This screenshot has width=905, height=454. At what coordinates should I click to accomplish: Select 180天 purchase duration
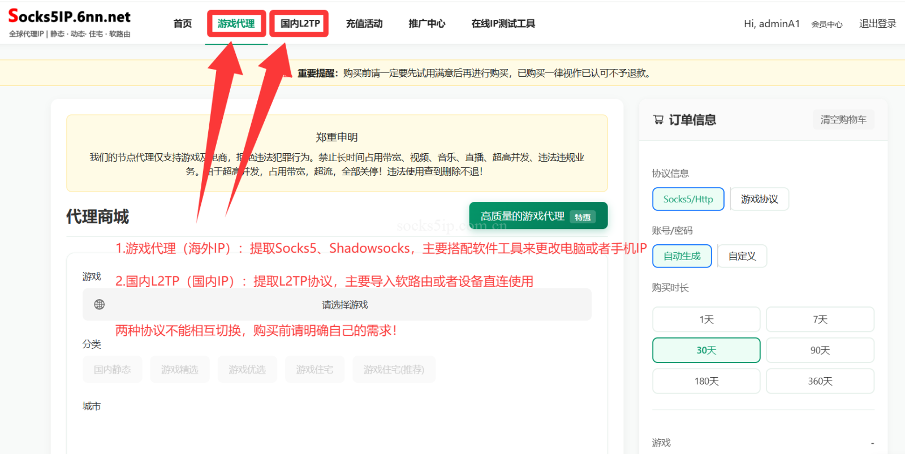point(706,381)
